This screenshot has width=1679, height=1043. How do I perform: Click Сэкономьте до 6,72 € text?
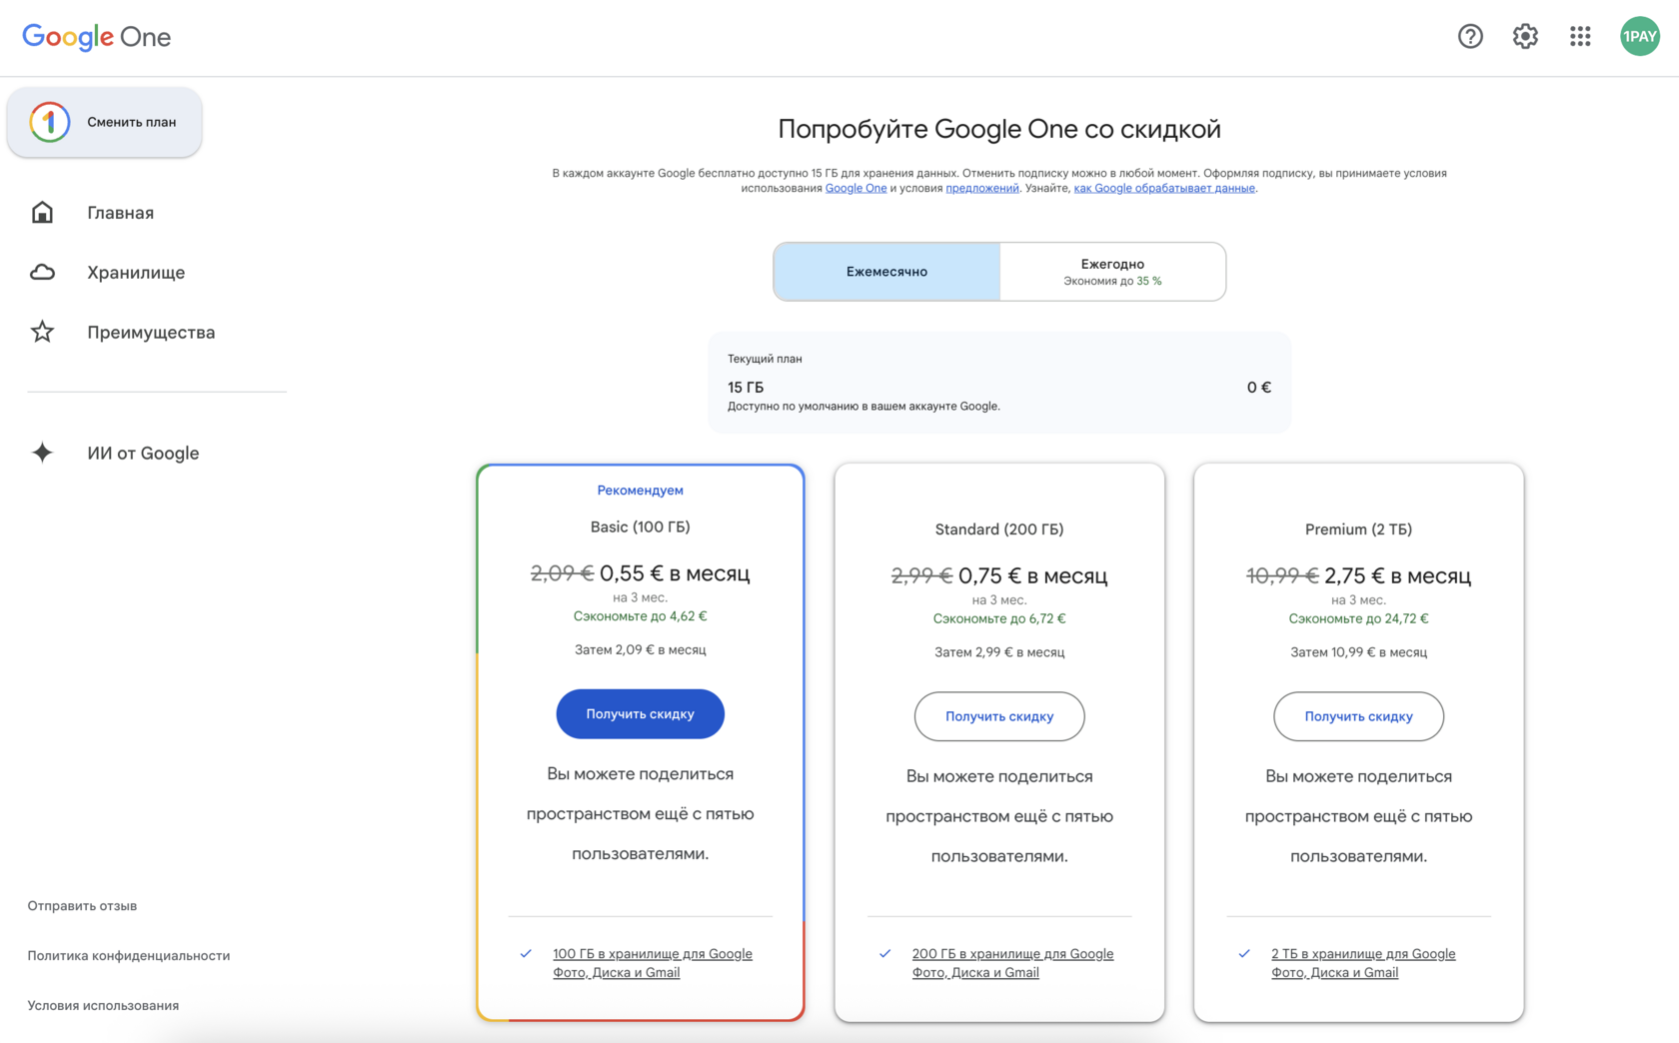pos(999,619)
